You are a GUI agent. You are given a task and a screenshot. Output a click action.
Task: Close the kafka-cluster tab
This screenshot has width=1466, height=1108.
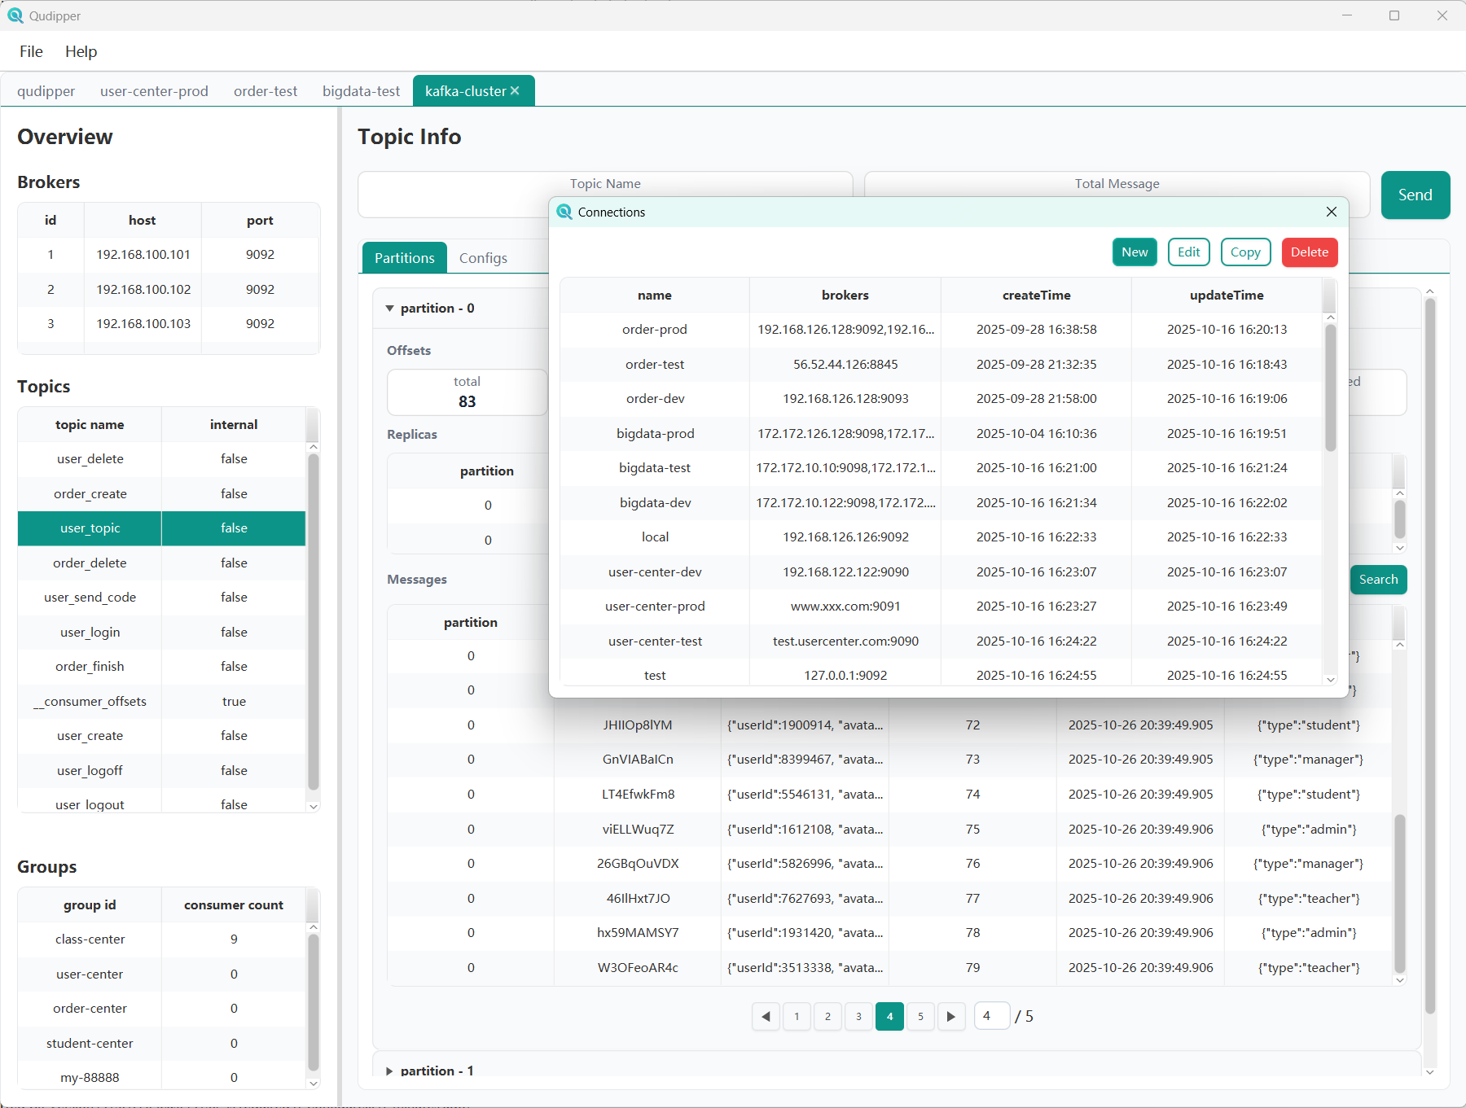515,90
